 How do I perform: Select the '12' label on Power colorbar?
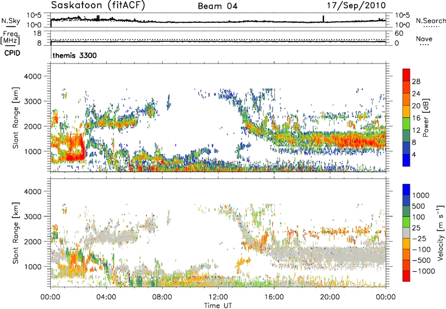(416, 131)
